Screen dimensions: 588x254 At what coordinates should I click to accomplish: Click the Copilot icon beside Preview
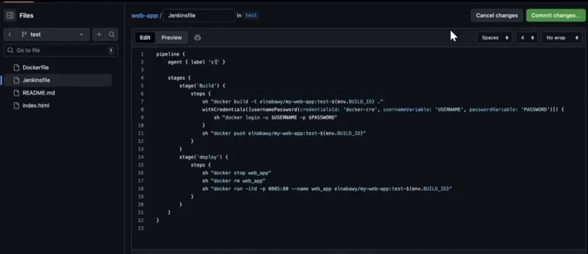click(198, 38)
